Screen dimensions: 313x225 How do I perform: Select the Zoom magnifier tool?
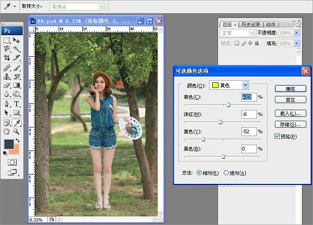[17, 131]
